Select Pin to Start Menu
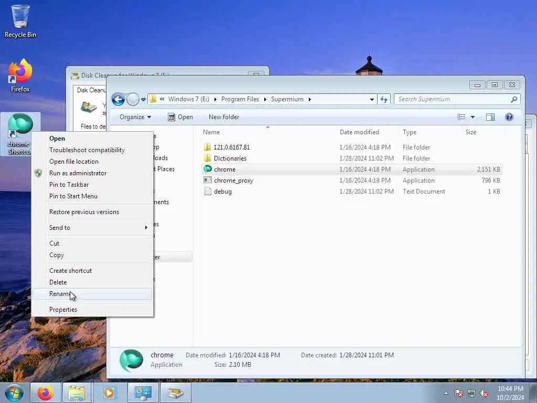This screenshot has height=403, width=537. (x=92, y=196)
